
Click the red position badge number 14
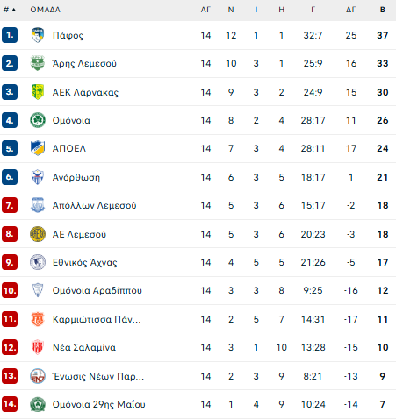point(10,404)
